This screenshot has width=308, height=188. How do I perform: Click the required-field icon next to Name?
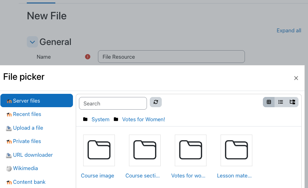(x=88, y=57)
